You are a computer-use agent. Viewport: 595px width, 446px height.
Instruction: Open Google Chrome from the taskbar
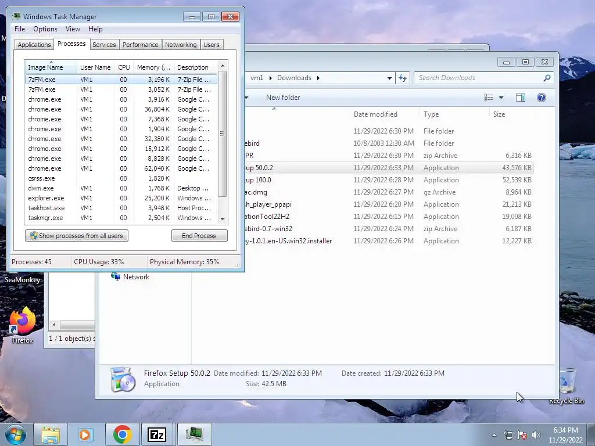(122, 434)
